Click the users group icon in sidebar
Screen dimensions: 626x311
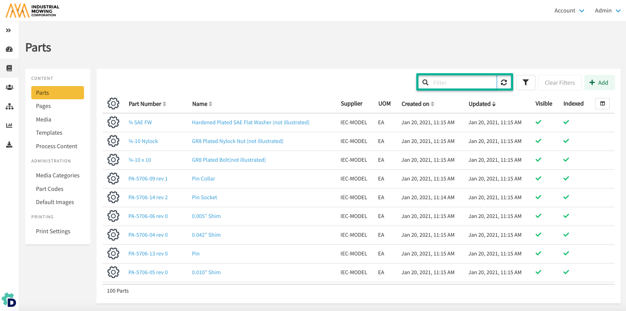[9, 87]
